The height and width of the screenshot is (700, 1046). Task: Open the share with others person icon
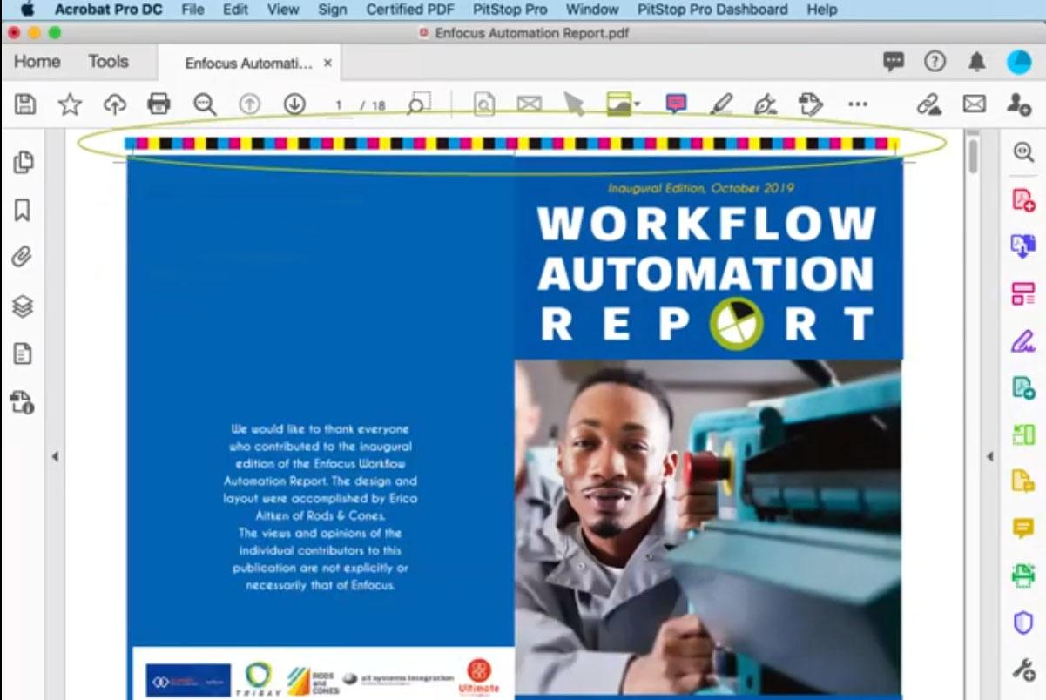pos(1018,104)
